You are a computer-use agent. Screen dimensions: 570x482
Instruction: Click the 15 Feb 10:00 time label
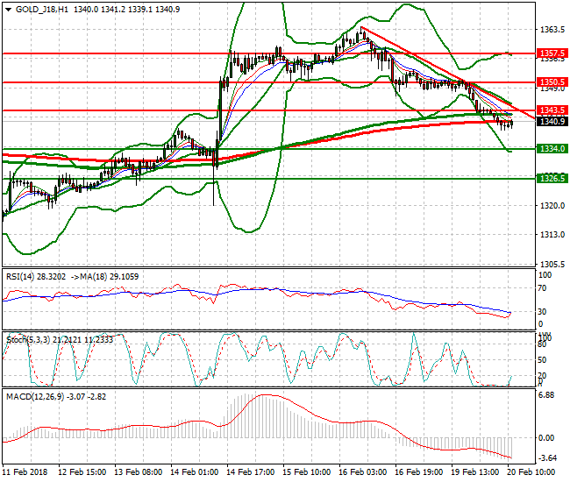[306, 472]
